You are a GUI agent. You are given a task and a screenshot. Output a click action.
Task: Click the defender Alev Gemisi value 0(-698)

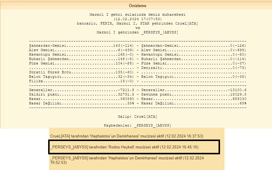(238, 50)
